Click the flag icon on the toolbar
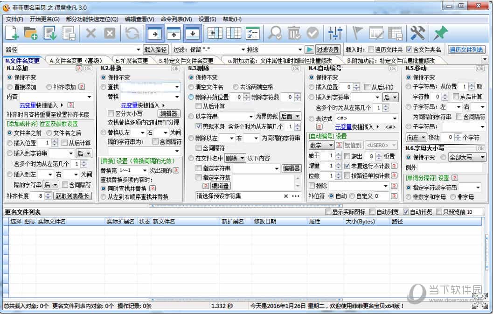The width and height of the screenshot is (493, 314). click(x=357, y=34)
